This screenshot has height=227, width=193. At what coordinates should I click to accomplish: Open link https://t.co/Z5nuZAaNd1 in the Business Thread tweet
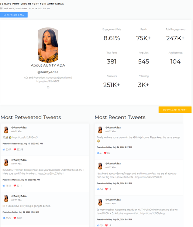point(51,174)
